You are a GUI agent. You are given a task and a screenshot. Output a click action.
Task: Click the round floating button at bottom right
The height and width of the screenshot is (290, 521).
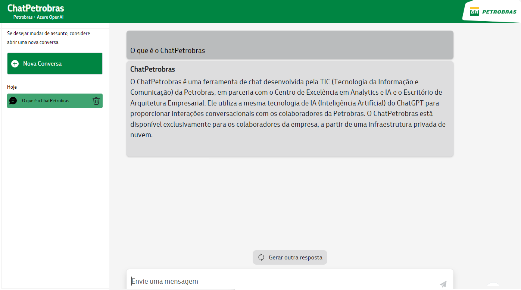click(493, 286)
